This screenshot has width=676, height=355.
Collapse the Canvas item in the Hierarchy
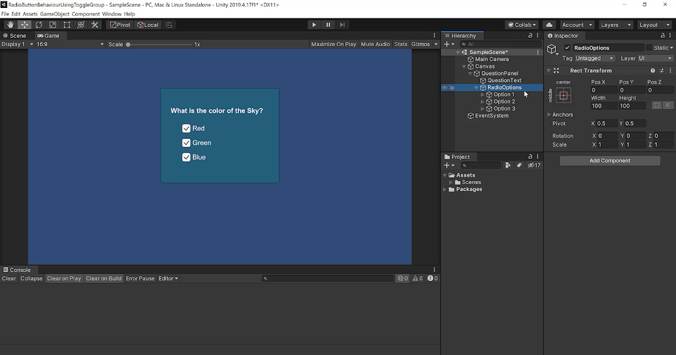click(464, 66)
